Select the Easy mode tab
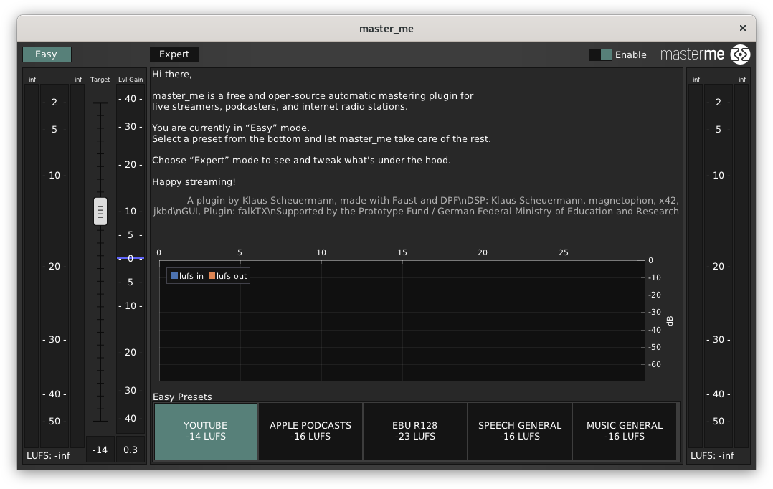This screenshot has width=773, height=489. [47, 54]
